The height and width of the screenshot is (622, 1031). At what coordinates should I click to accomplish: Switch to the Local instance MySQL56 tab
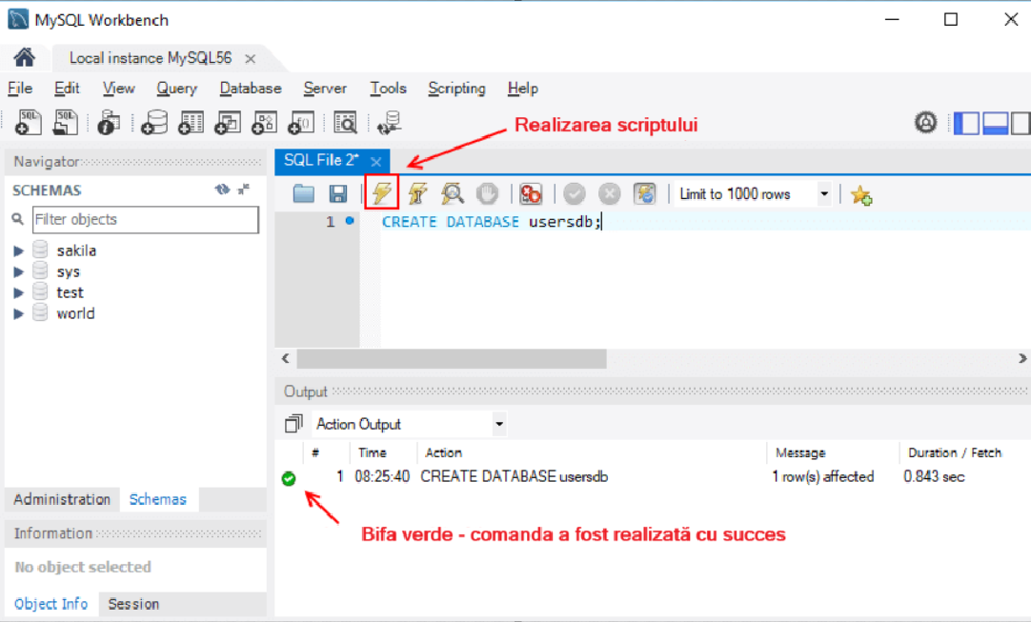[x=151, y=58]
